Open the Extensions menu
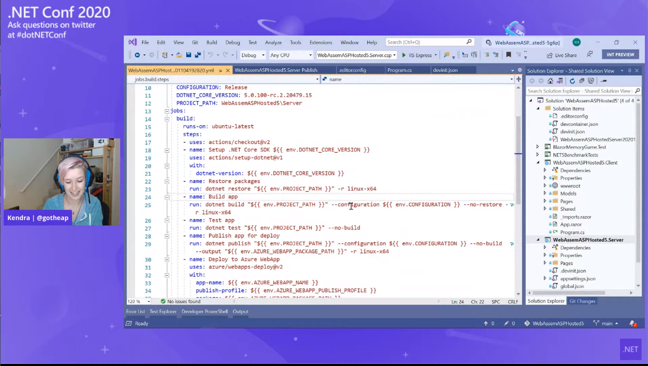Screen dimensions: 648x366 click(321, 42)
